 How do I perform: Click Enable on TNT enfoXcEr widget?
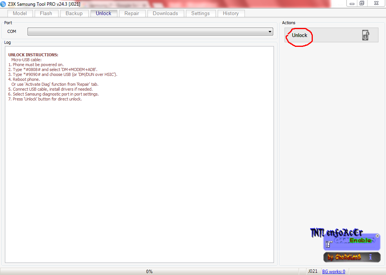(360, 240)
